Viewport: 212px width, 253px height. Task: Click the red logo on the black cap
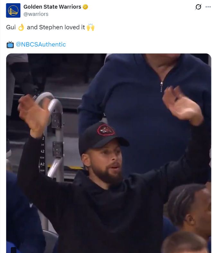106,130
